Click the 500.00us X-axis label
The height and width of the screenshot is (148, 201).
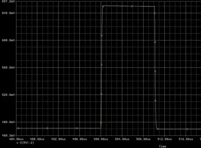[101, 139]
